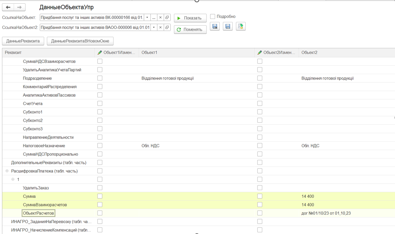Viewport: 395px width, 234px height.
Task: Check Объект1 changed box for Подразделение row
Action: point(100,78)
